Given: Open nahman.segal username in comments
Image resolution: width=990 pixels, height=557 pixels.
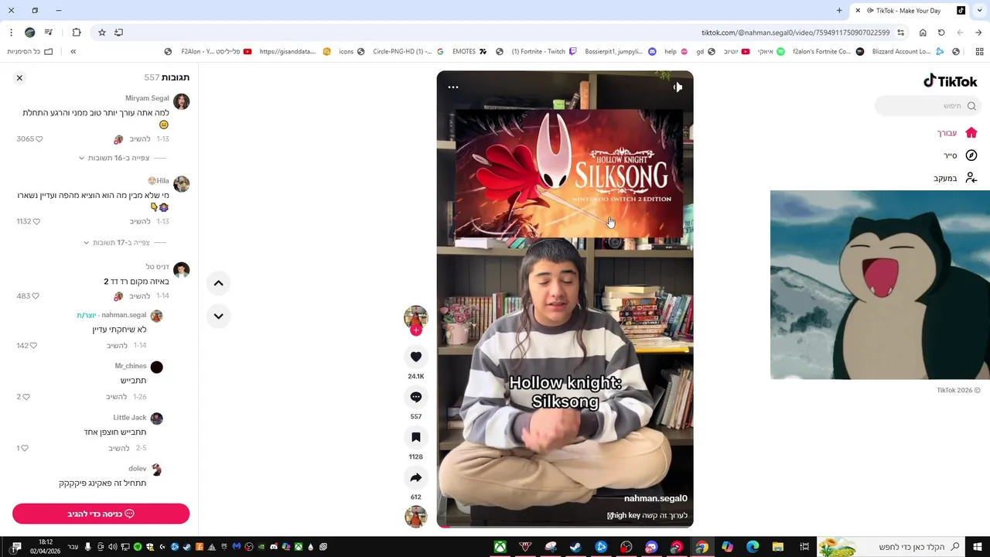Looking at the screenshot, I should pos(124,316).
